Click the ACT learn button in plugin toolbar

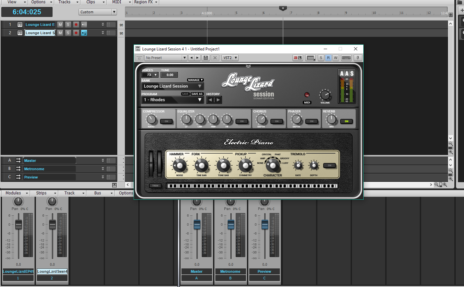297,58
